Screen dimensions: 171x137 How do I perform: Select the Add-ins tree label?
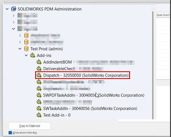[44, 56]
